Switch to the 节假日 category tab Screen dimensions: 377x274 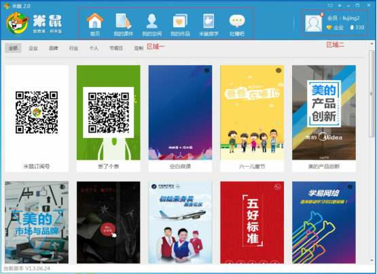pyautogui.click(x=116, y=48)
